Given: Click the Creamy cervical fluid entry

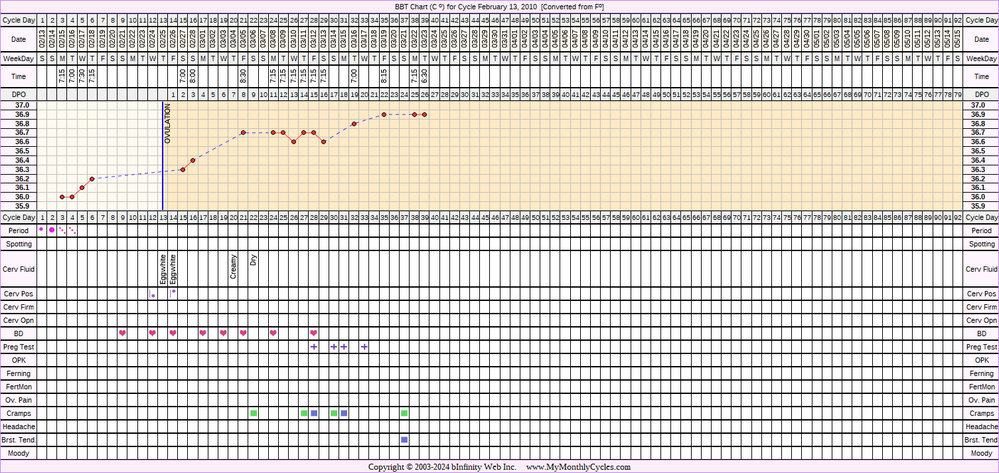Looking at the screenshot, I should point(233,266).
